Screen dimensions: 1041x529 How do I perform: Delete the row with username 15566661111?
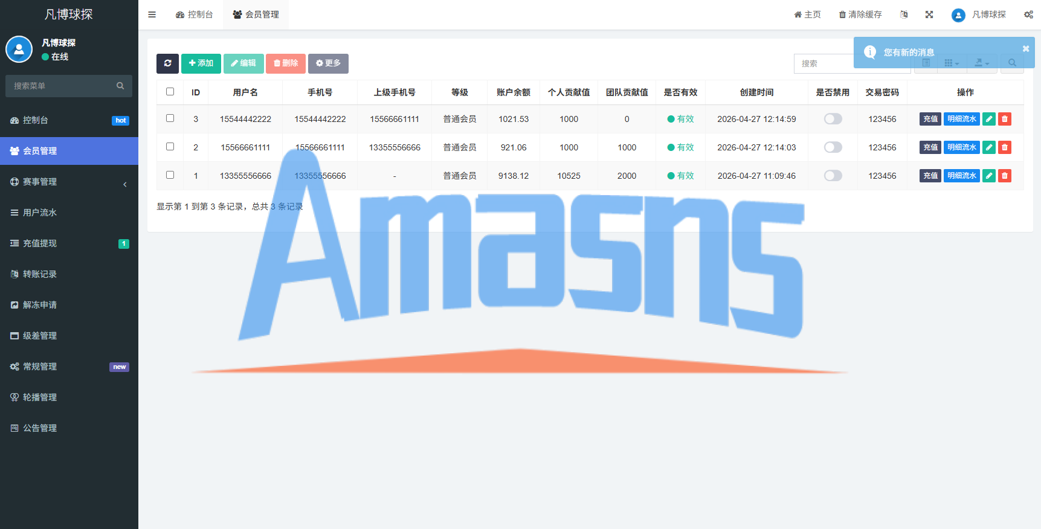point(1005,147)
